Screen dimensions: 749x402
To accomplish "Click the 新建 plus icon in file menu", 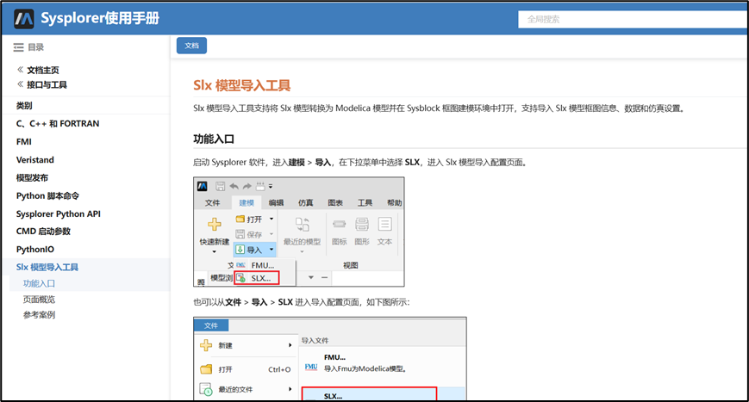I will click(x=206, y=345).
